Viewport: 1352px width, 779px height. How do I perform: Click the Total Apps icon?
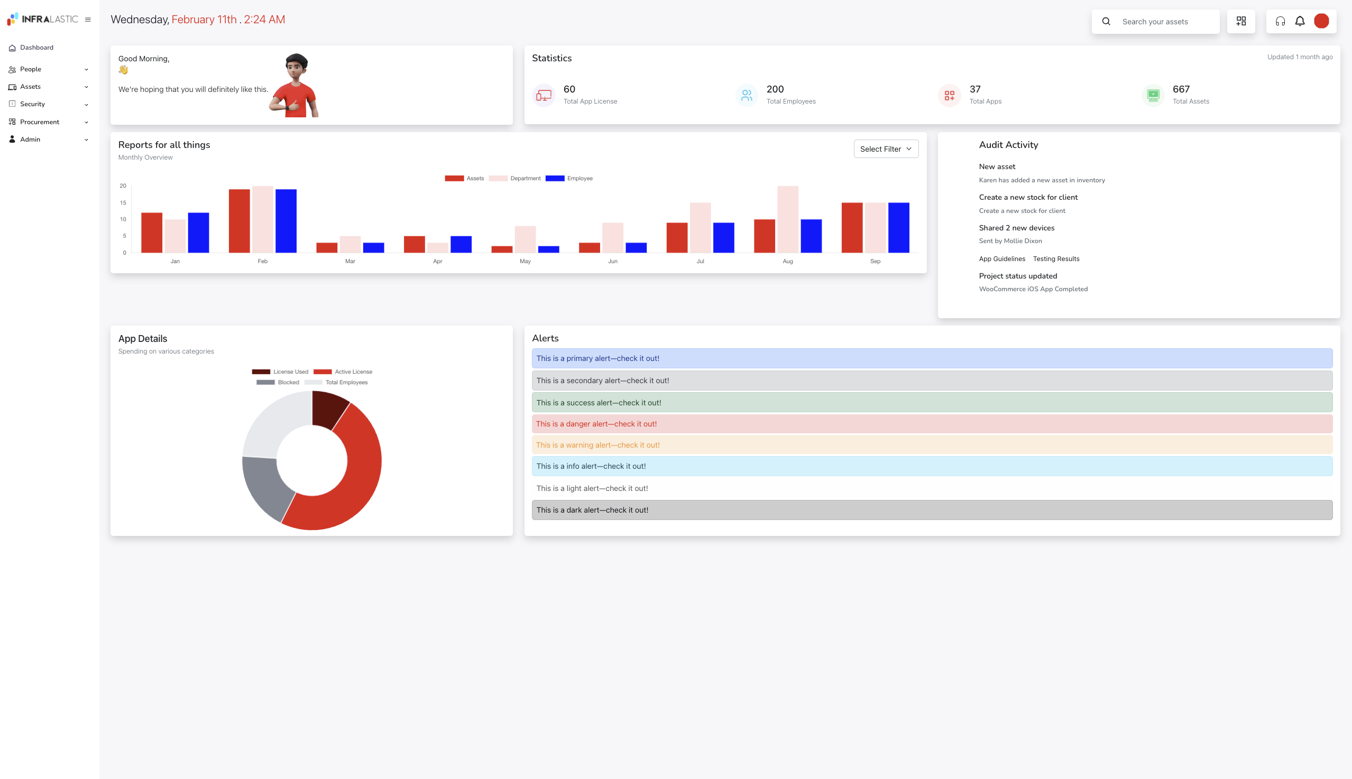(x=950, y=95)
